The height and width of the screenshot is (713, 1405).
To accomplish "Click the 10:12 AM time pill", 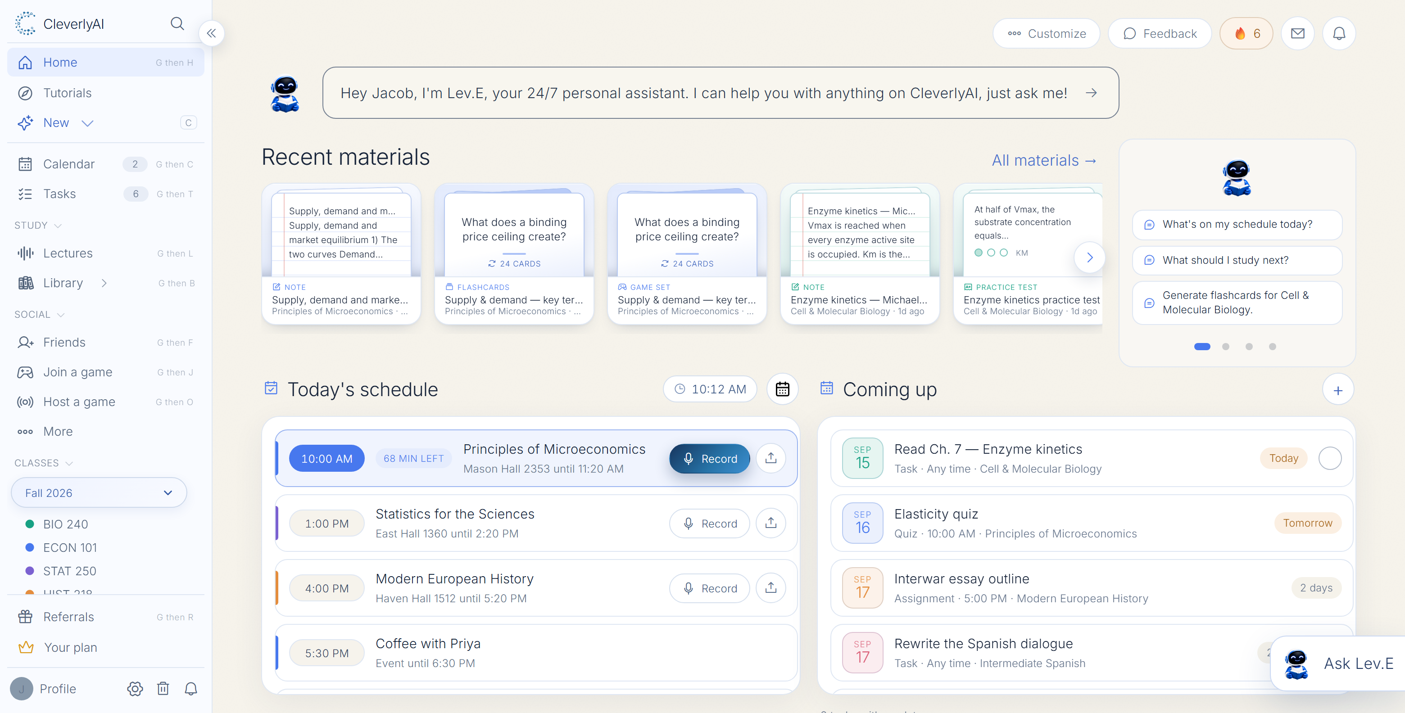I will click(x=710, y=388).
